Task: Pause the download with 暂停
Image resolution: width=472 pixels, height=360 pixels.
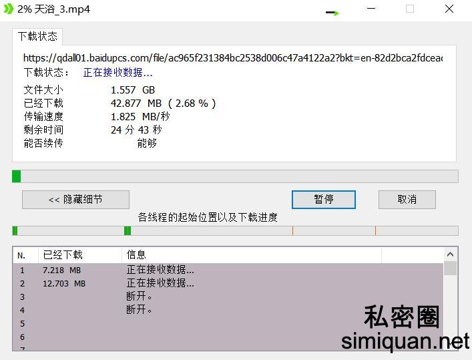Action: pos(324,199)
